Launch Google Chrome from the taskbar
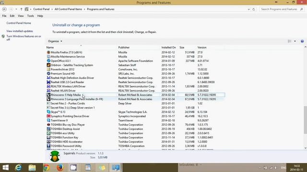Image resolution: width=307 pixels, height=172 pixels. (47, 168)
